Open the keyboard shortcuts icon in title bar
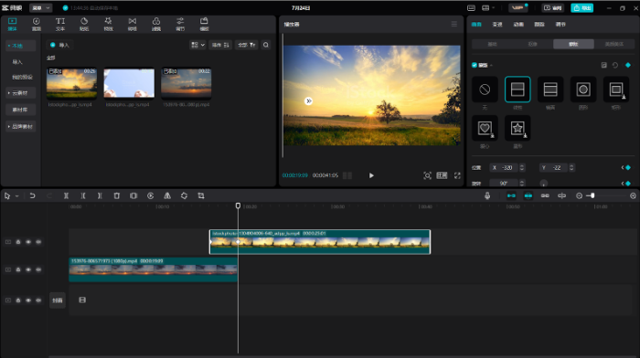Image resolution: width=640 pixels, height=358 pixels. tap(471, 7)
